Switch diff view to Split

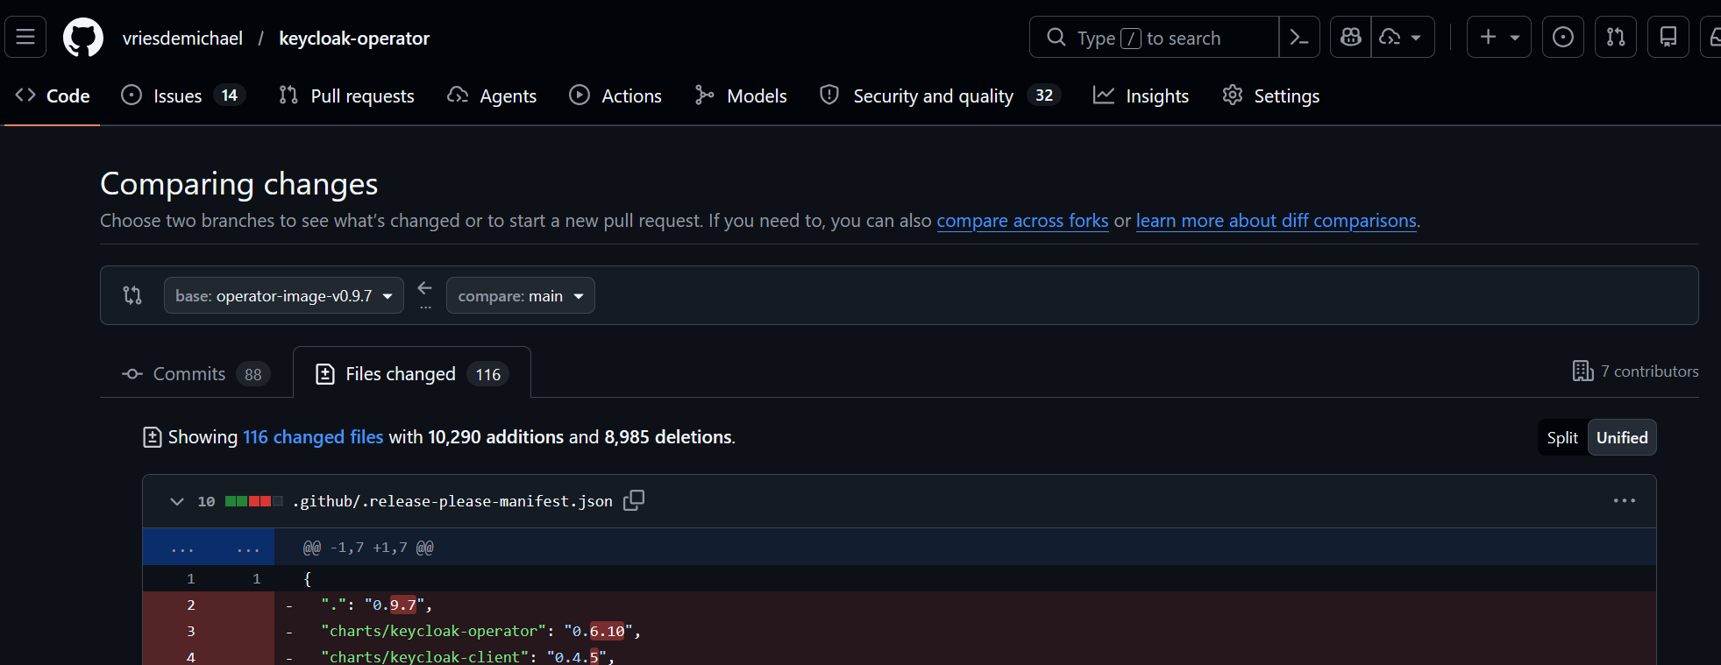pos(1561,438)
